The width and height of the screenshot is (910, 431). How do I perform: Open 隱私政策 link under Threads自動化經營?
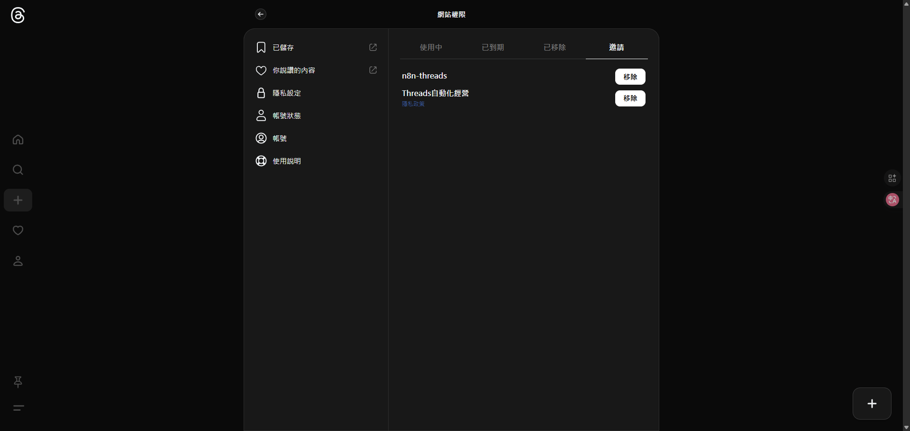(413, 104)
